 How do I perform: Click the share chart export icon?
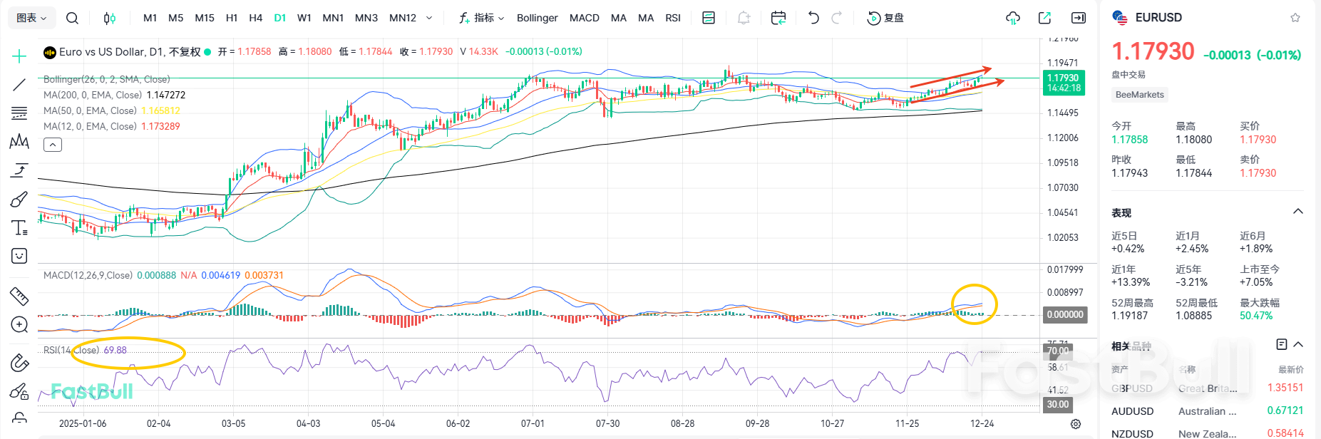point(1045,18)
